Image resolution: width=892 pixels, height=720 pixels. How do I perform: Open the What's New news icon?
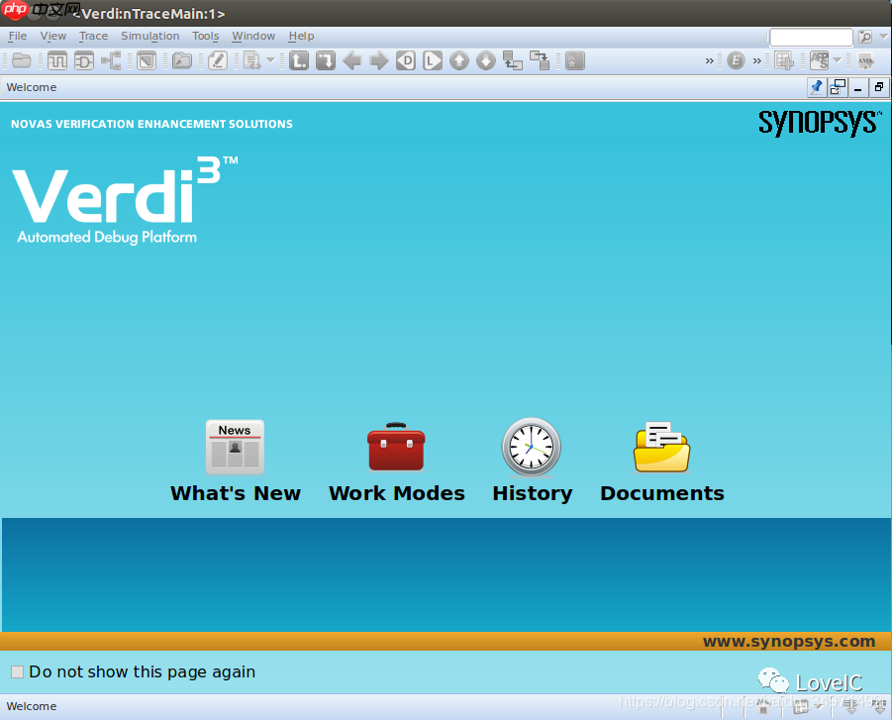click(235, 447)
